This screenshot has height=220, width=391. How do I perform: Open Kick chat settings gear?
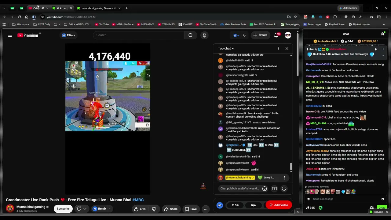pyautogui.click(x=372, y=208)
